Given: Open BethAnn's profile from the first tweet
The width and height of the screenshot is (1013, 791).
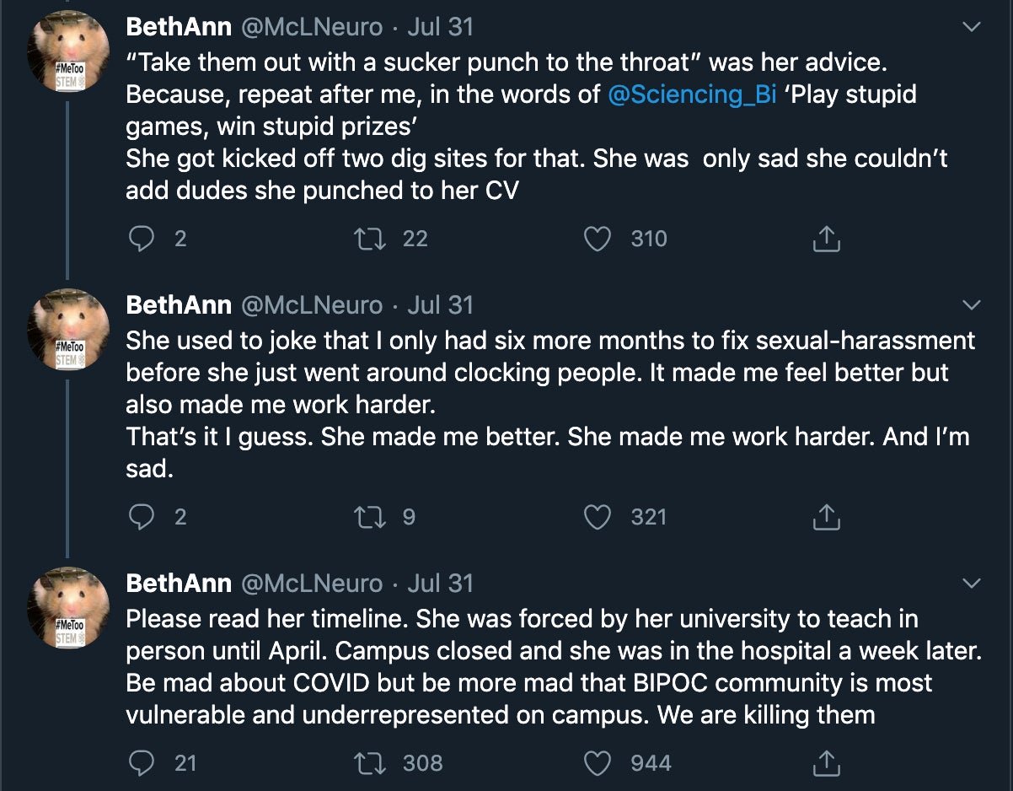Looking at the screenshot, I should 179,28.
